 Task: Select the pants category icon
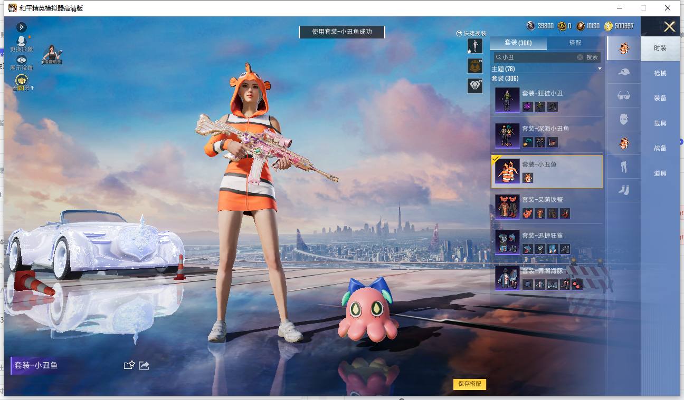624,167
